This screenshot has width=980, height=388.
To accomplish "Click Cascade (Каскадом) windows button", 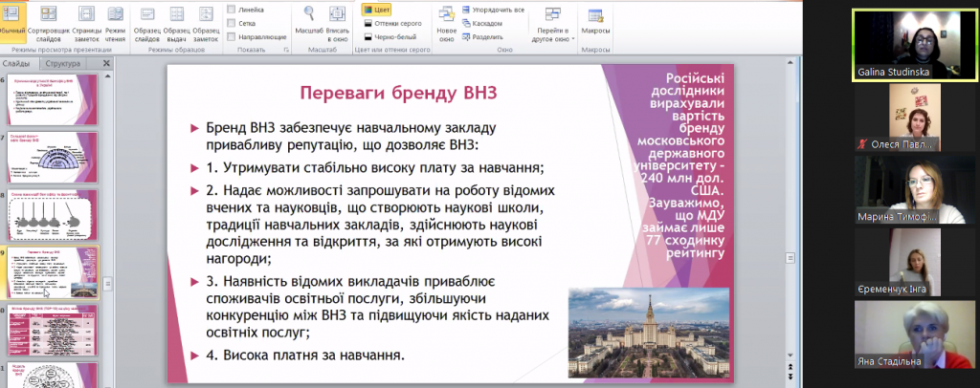I will coord(487,23).
